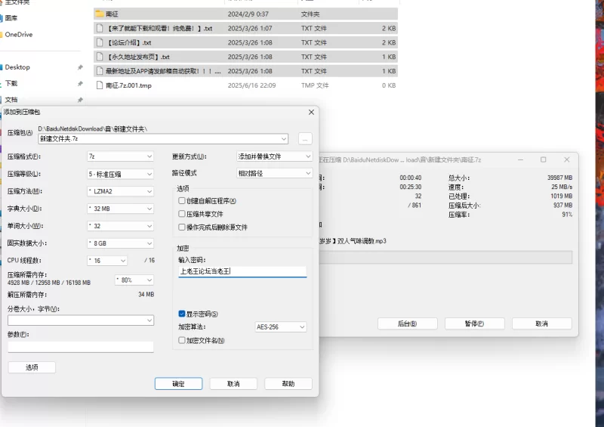604x427 pixels.
Task: Select the 【论坛介绍】.txt file icon
Action: tap(100, 42)
